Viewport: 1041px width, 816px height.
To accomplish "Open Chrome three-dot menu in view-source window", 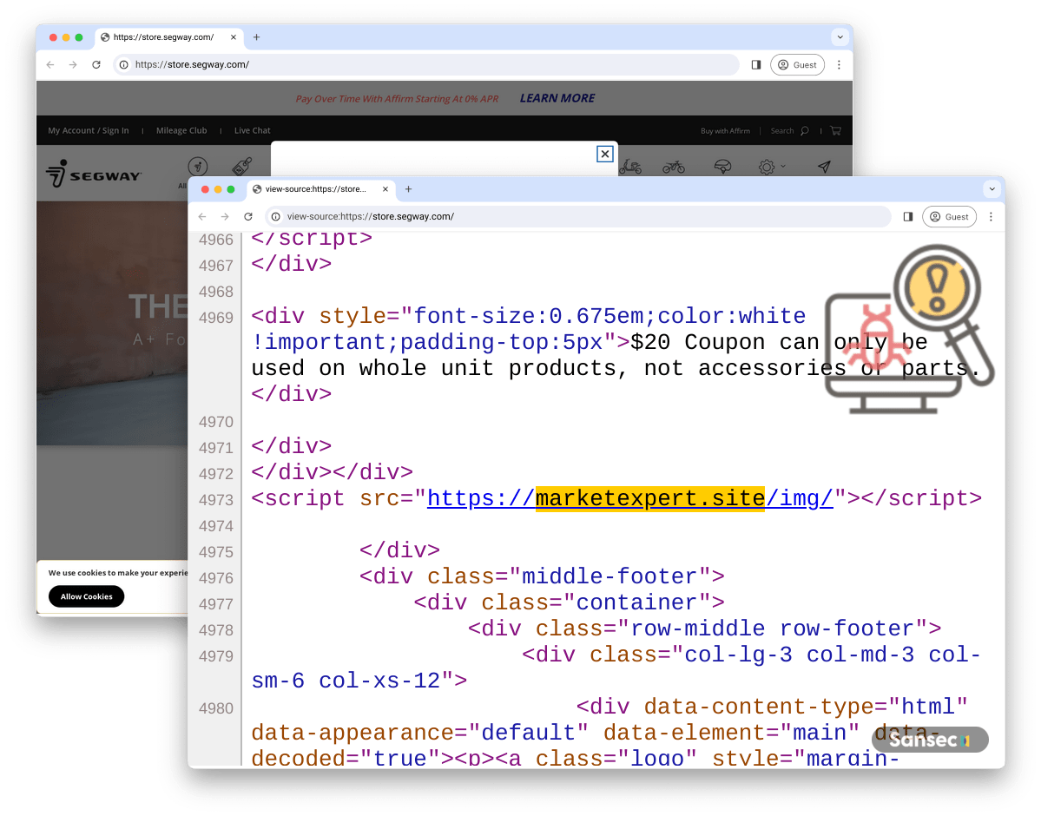I will (x=991, y=216).
